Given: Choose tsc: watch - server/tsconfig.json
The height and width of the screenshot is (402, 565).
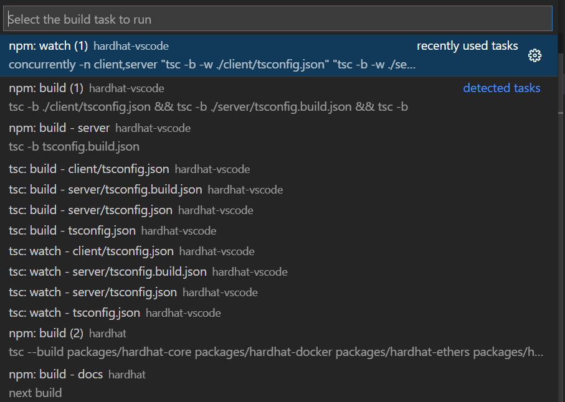Looking at the screenshot, I should 278,292.
